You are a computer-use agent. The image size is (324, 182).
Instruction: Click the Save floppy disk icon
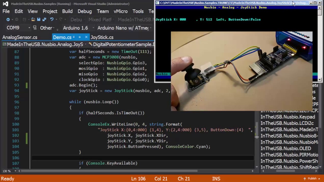(38, 19)
